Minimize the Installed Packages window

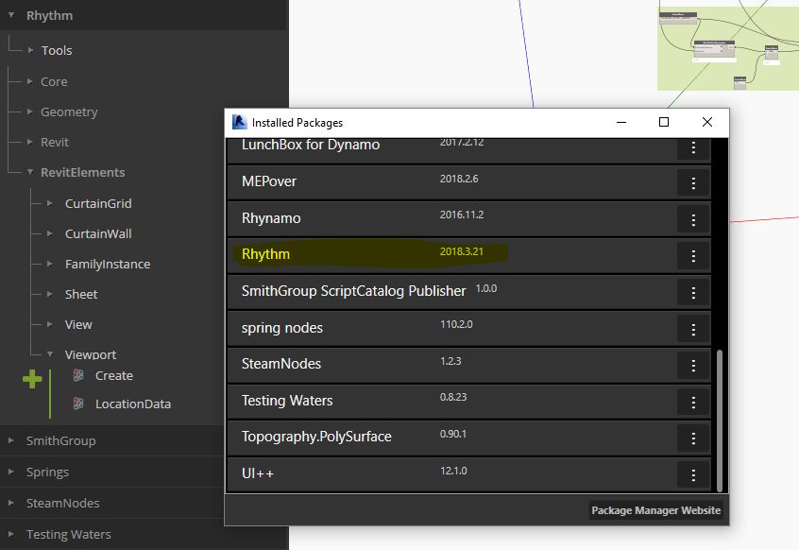point(621,122)
